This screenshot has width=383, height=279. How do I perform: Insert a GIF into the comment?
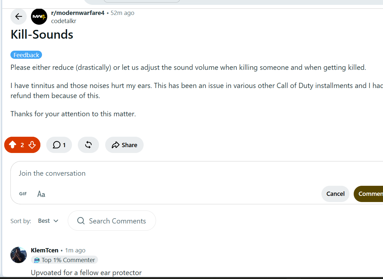(x=23, y=194)
